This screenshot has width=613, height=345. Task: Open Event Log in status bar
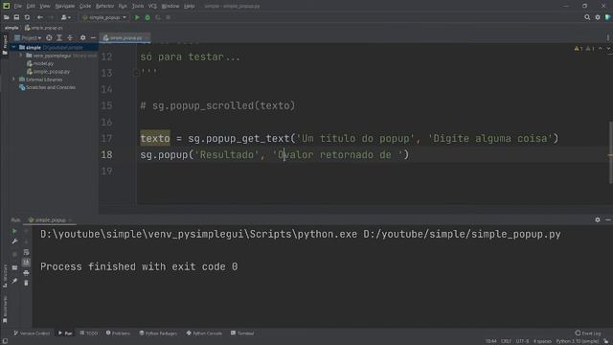(588, 333)
